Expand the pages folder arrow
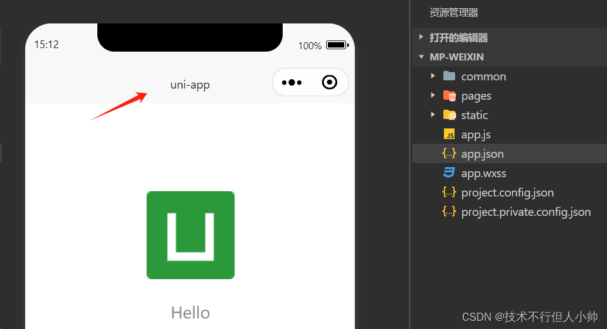The height and width of the screenshot is (329, 607). pyautogui.click(x=433, y=95)
